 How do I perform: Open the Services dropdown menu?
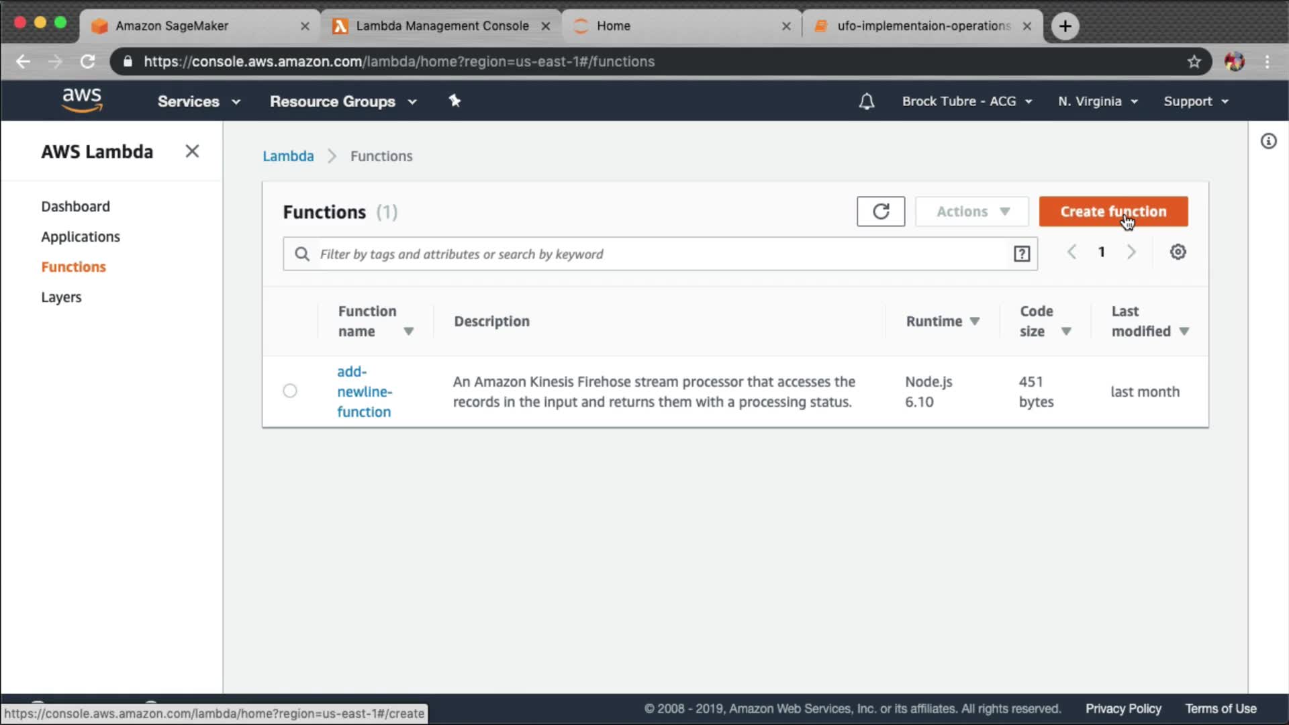point(199,101)
